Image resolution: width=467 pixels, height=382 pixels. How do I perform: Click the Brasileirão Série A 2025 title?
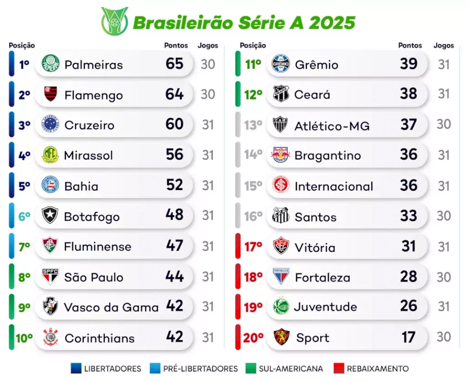tap(244, 22)
